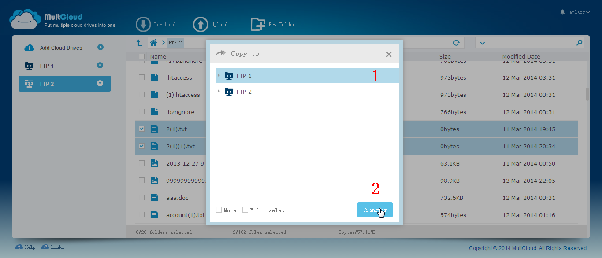Click the search magnifier icon
Image resolution: width=602 pixels, height=258 pixels.
pos(580,43)
